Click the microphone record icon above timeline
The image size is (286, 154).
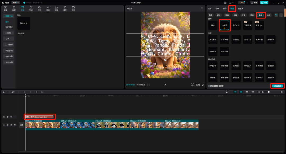coord(227,92)
